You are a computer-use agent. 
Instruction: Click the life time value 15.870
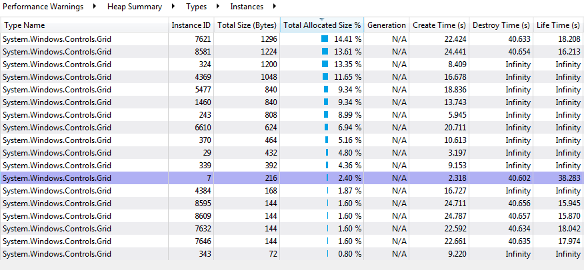click(569, 215)
